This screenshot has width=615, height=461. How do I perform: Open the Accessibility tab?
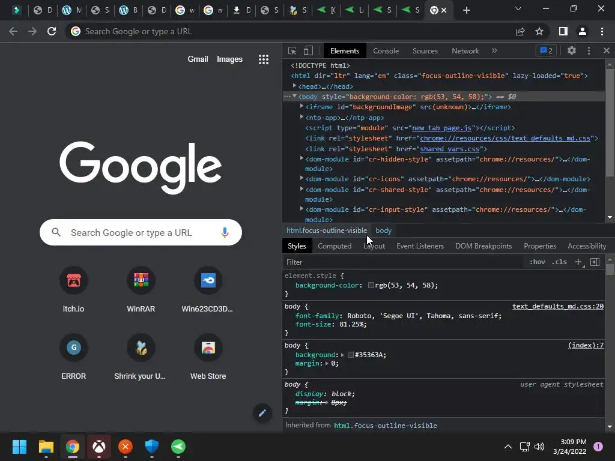pos(587,246)
